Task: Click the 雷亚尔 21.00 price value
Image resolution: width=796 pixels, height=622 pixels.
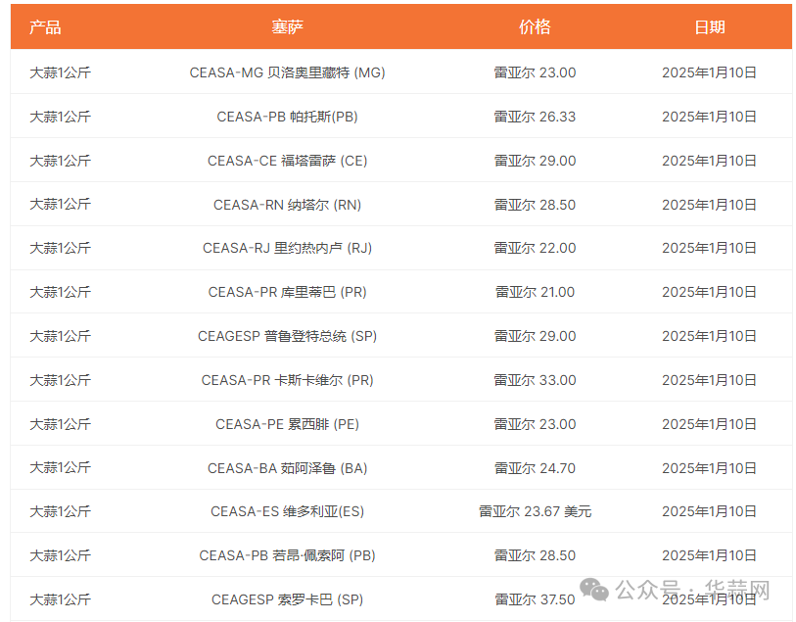Action: tap(535, 292)
